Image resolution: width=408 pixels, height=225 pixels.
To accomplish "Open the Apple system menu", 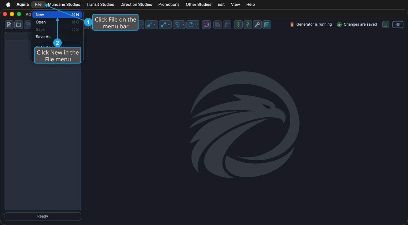I will (x=8, y=4).
